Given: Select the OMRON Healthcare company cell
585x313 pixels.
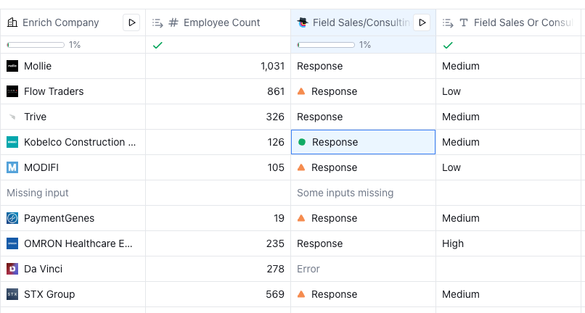Looking at the screenshot, I should coord(73,243).
